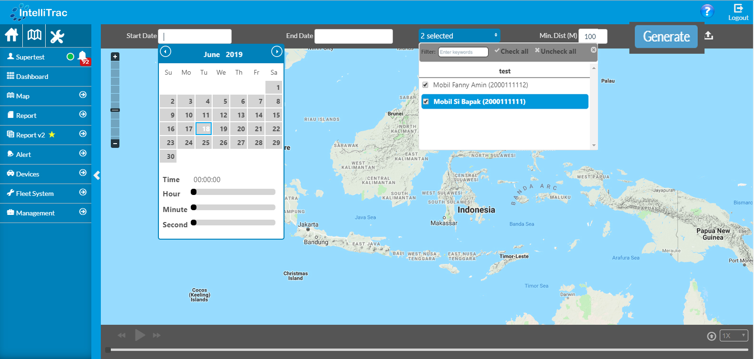Click the home icon in sidebar

pos(11,36)
